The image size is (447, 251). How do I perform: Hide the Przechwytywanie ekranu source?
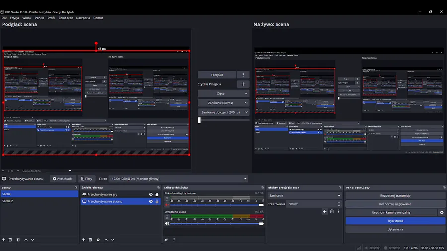[151, 201]
